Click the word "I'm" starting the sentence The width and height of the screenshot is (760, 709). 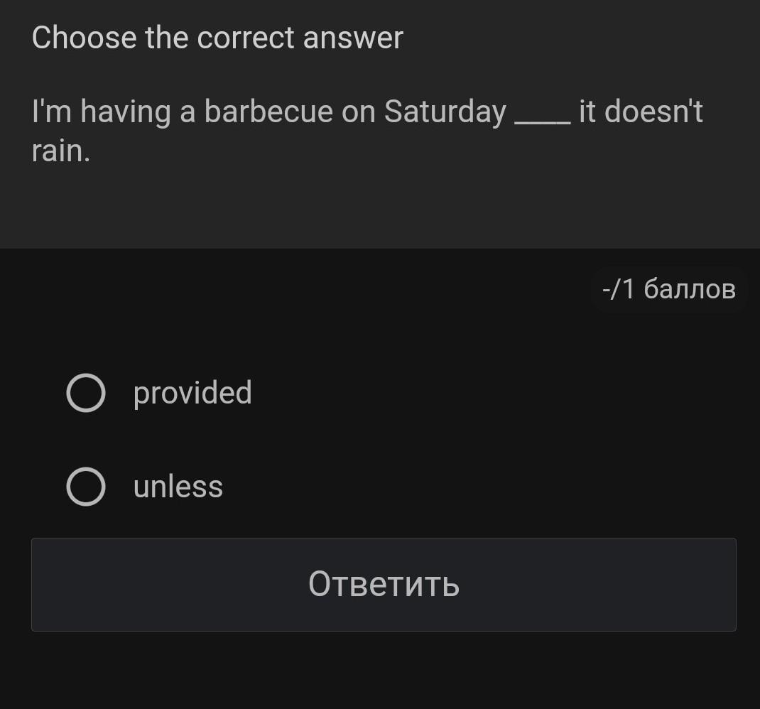(51, 112)
